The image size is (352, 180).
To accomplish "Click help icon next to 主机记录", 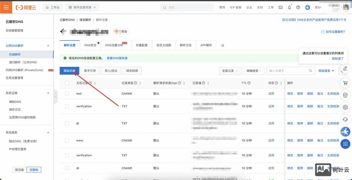I will [90, 83].
